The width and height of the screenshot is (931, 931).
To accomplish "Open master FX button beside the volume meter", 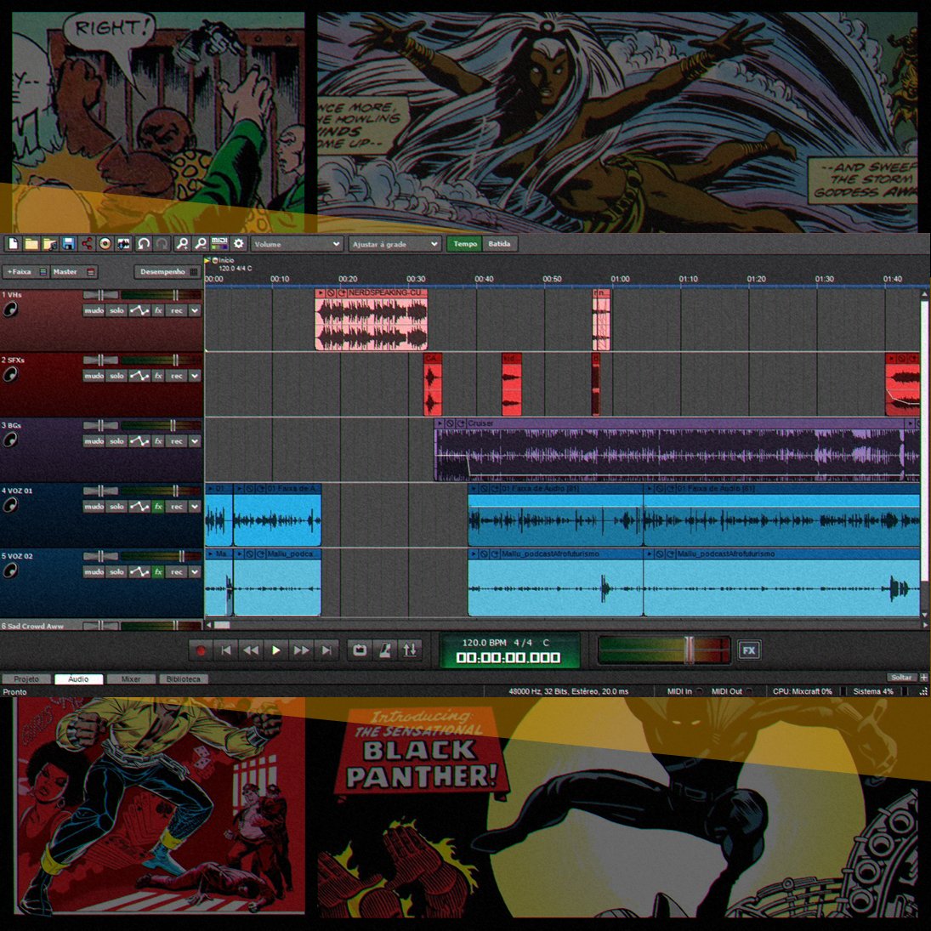I will click(x=749, y=650).
